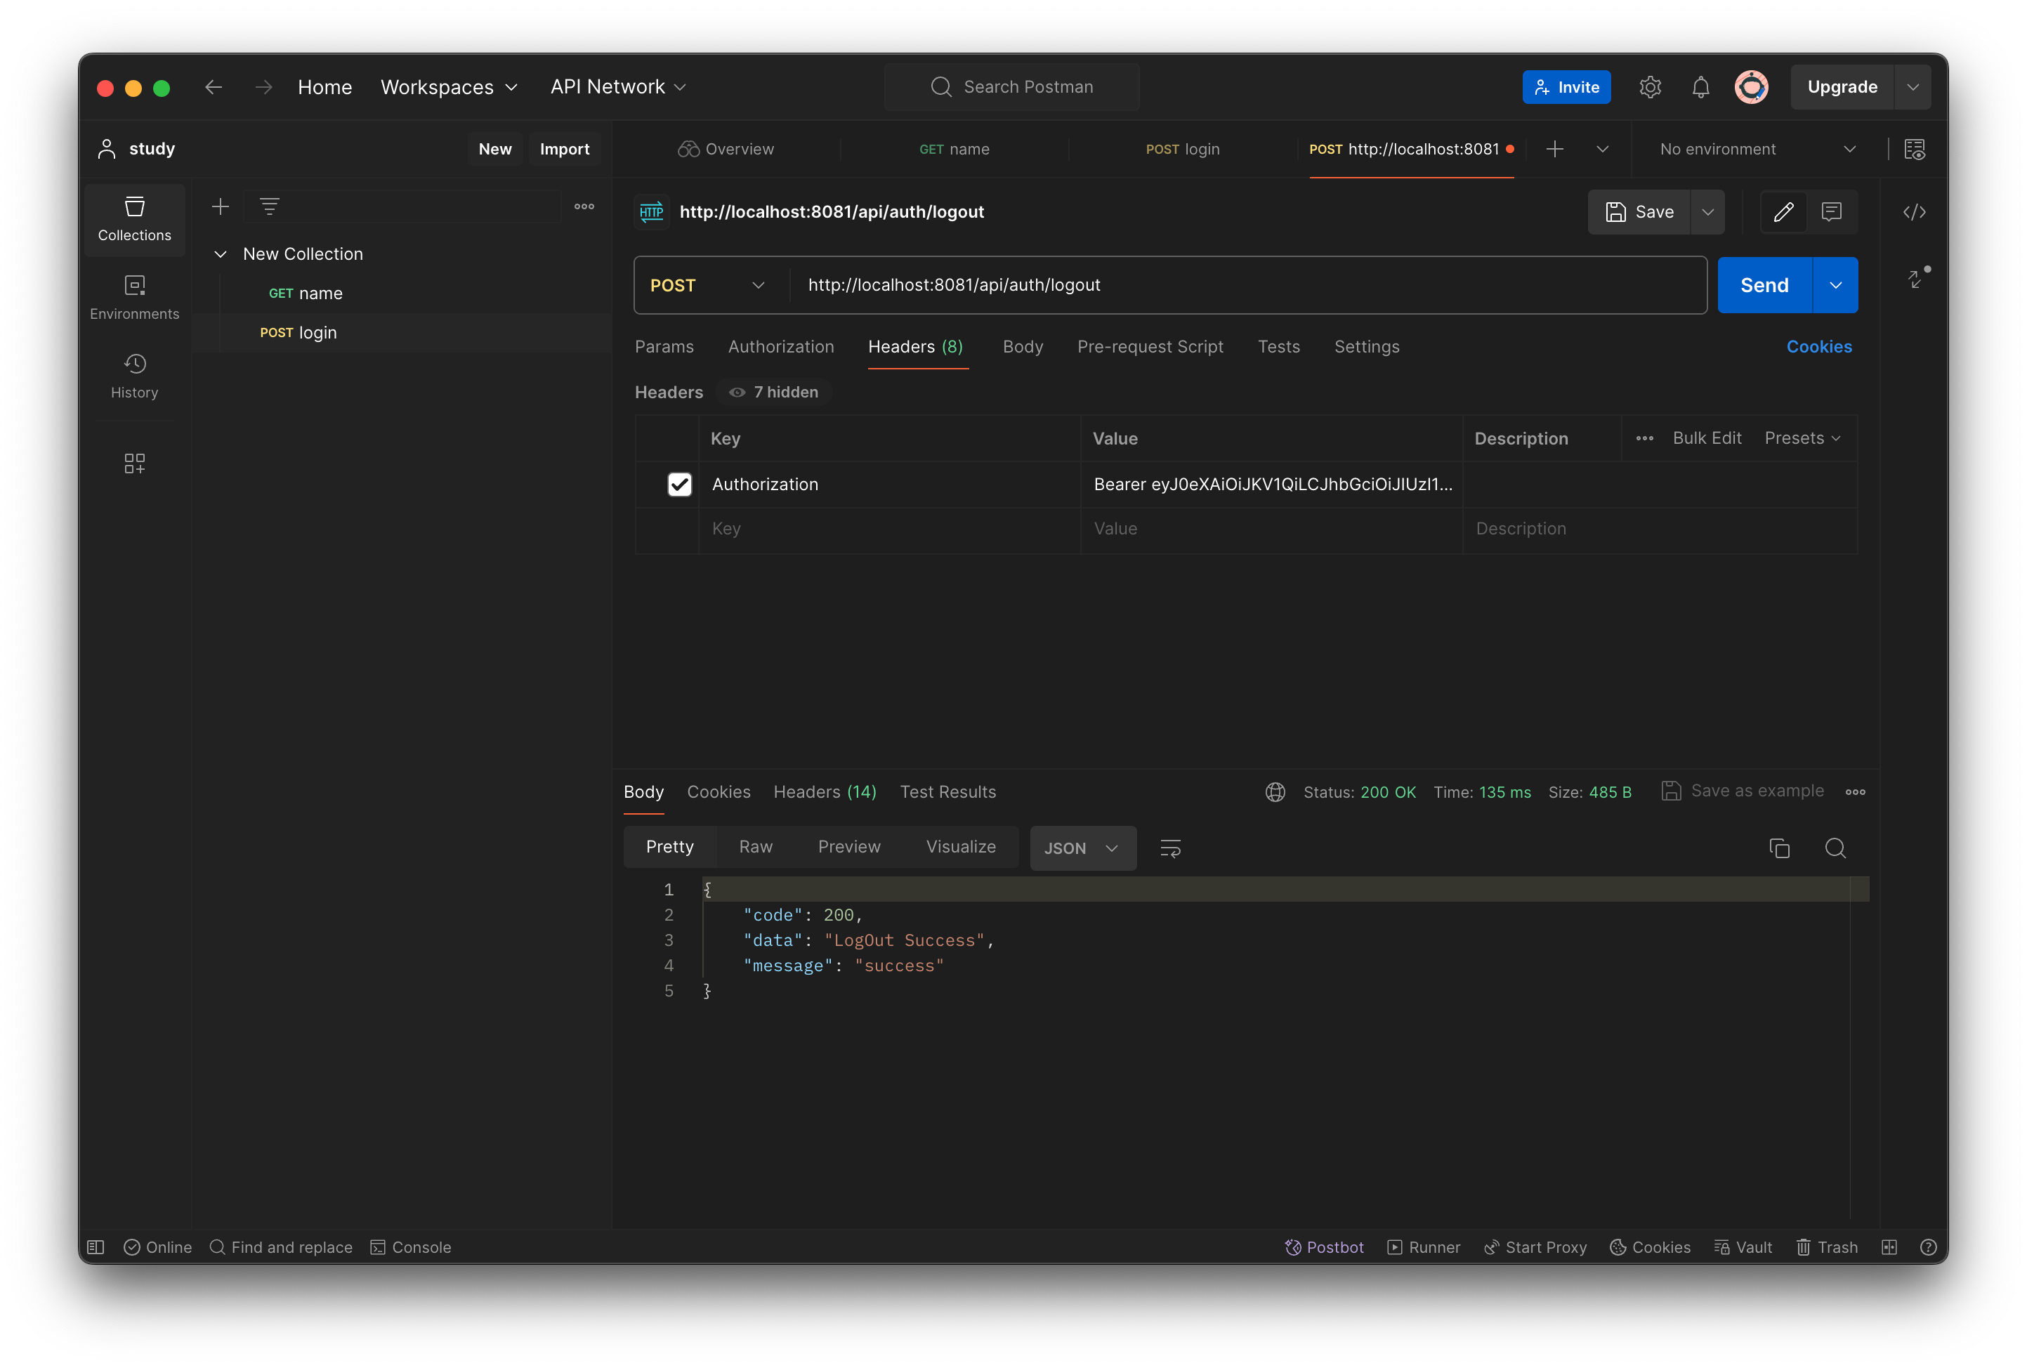Viewport: 2027px width, 1368px height.
Task: Show the 7 hidden headers
Action: 773,391
